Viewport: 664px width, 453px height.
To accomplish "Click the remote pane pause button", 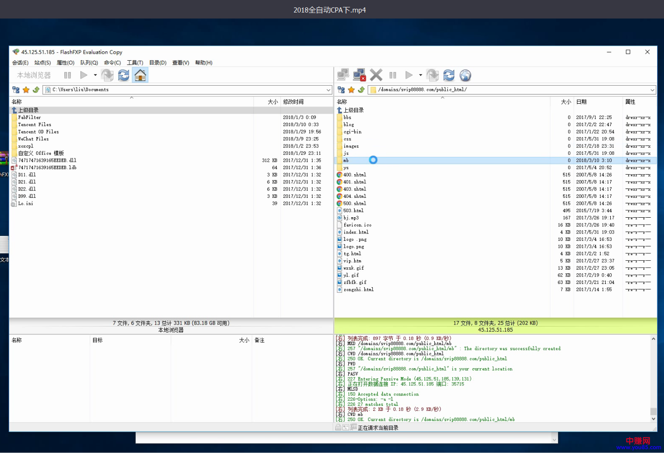I will (393, 75).
